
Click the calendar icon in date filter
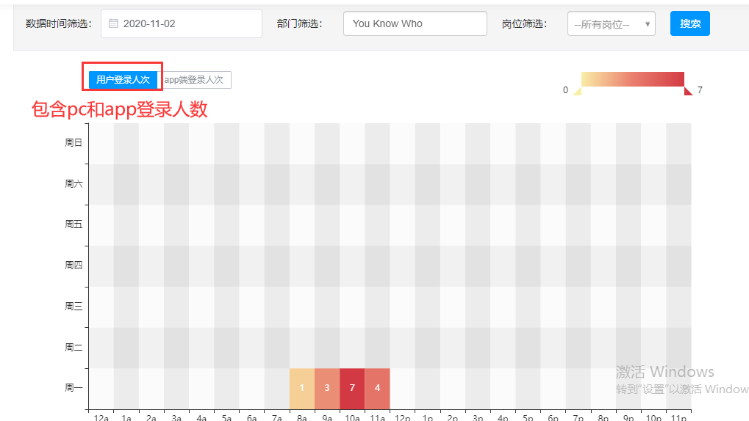coord(113,23)
